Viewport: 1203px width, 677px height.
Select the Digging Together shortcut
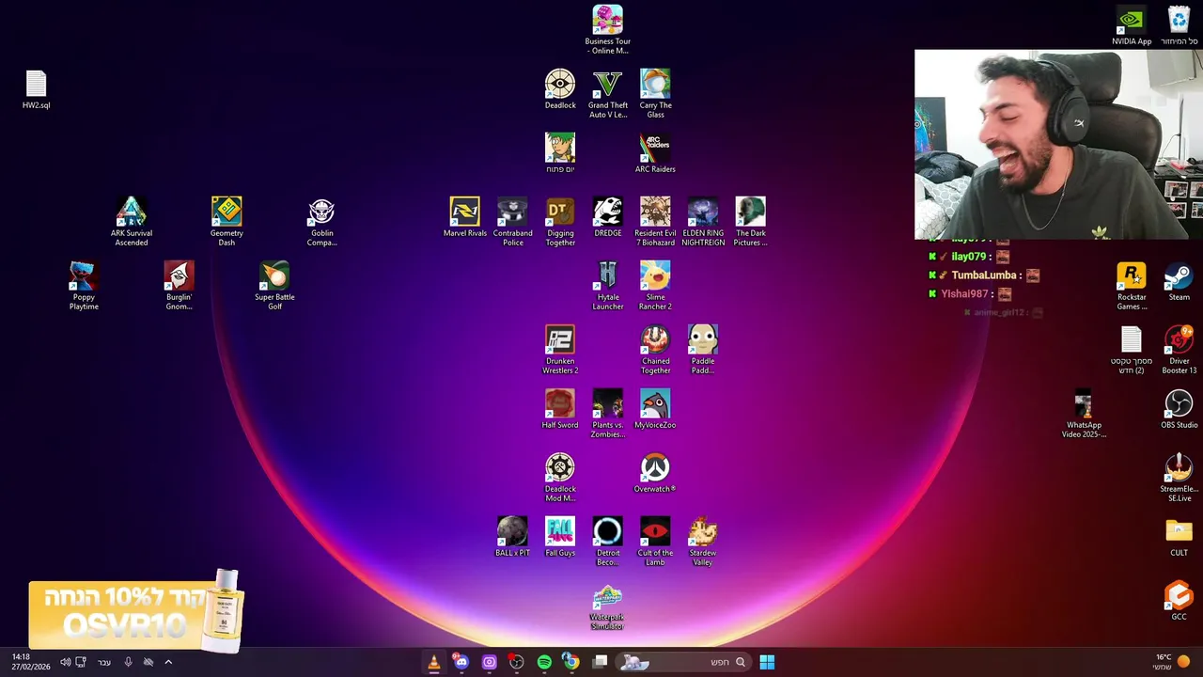560,221
